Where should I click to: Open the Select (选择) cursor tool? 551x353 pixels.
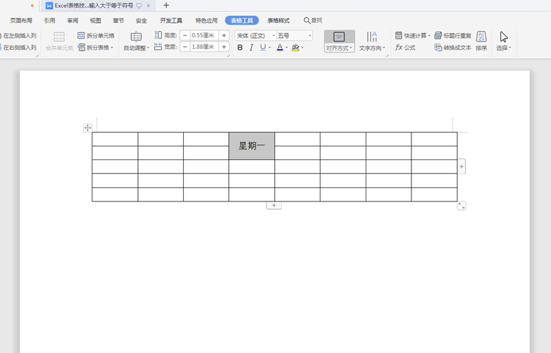point(504,41)
